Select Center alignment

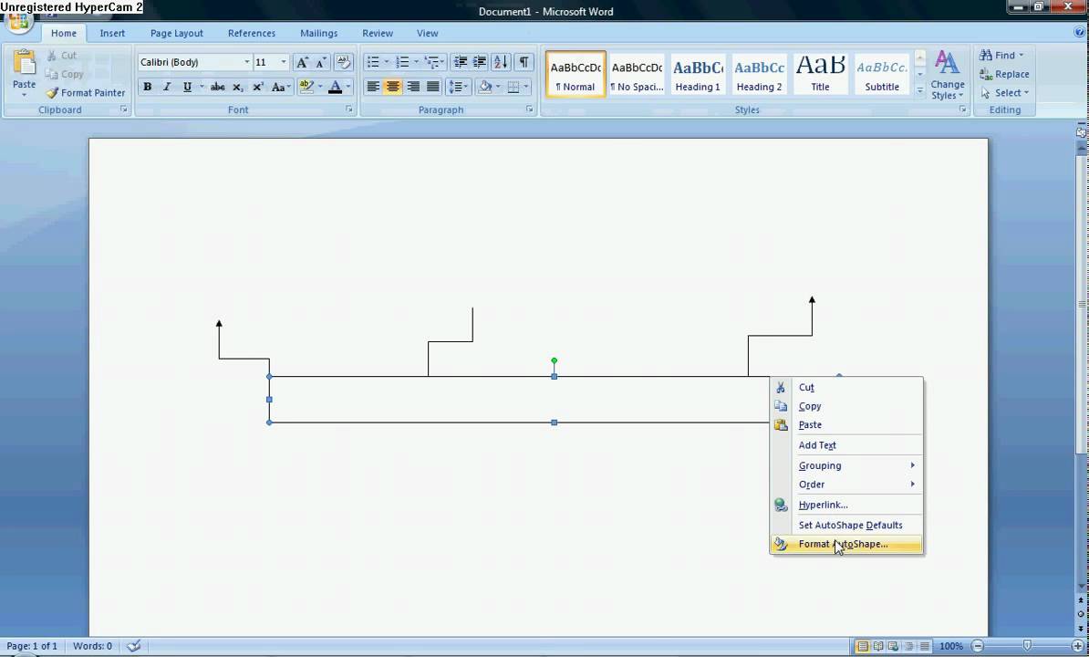(393, 87)
